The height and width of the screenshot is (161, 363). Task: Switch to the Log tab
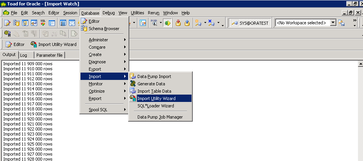24,55
